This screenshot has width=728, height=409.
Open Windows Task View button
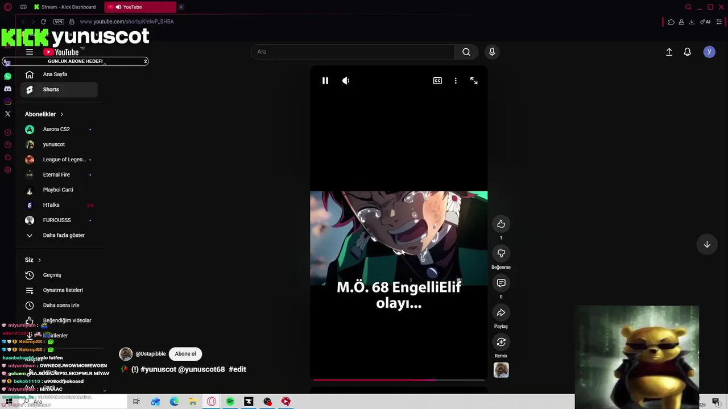(136, 402)
